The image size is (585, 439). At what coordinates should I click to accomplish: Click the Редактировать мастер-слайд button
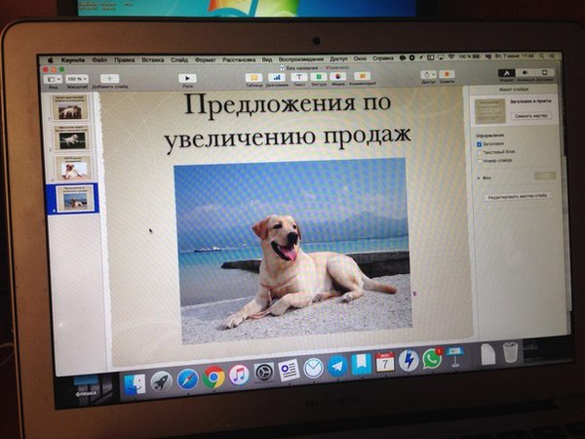coord(518,196)
